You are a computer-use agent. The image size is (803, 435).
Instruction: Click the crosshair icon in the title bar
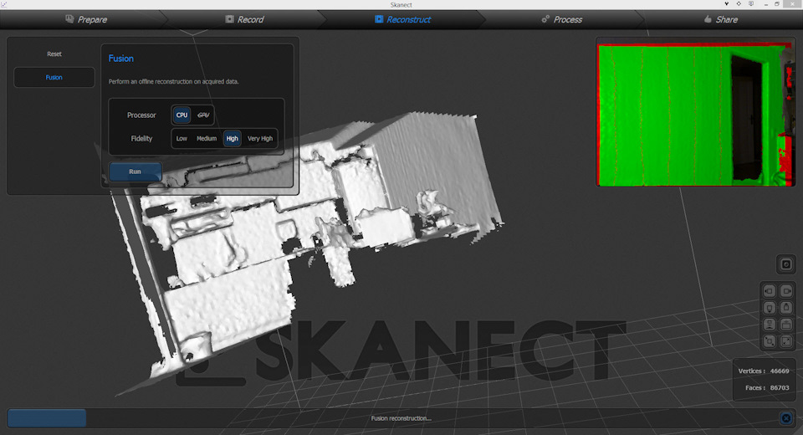[x=739, y=4]
